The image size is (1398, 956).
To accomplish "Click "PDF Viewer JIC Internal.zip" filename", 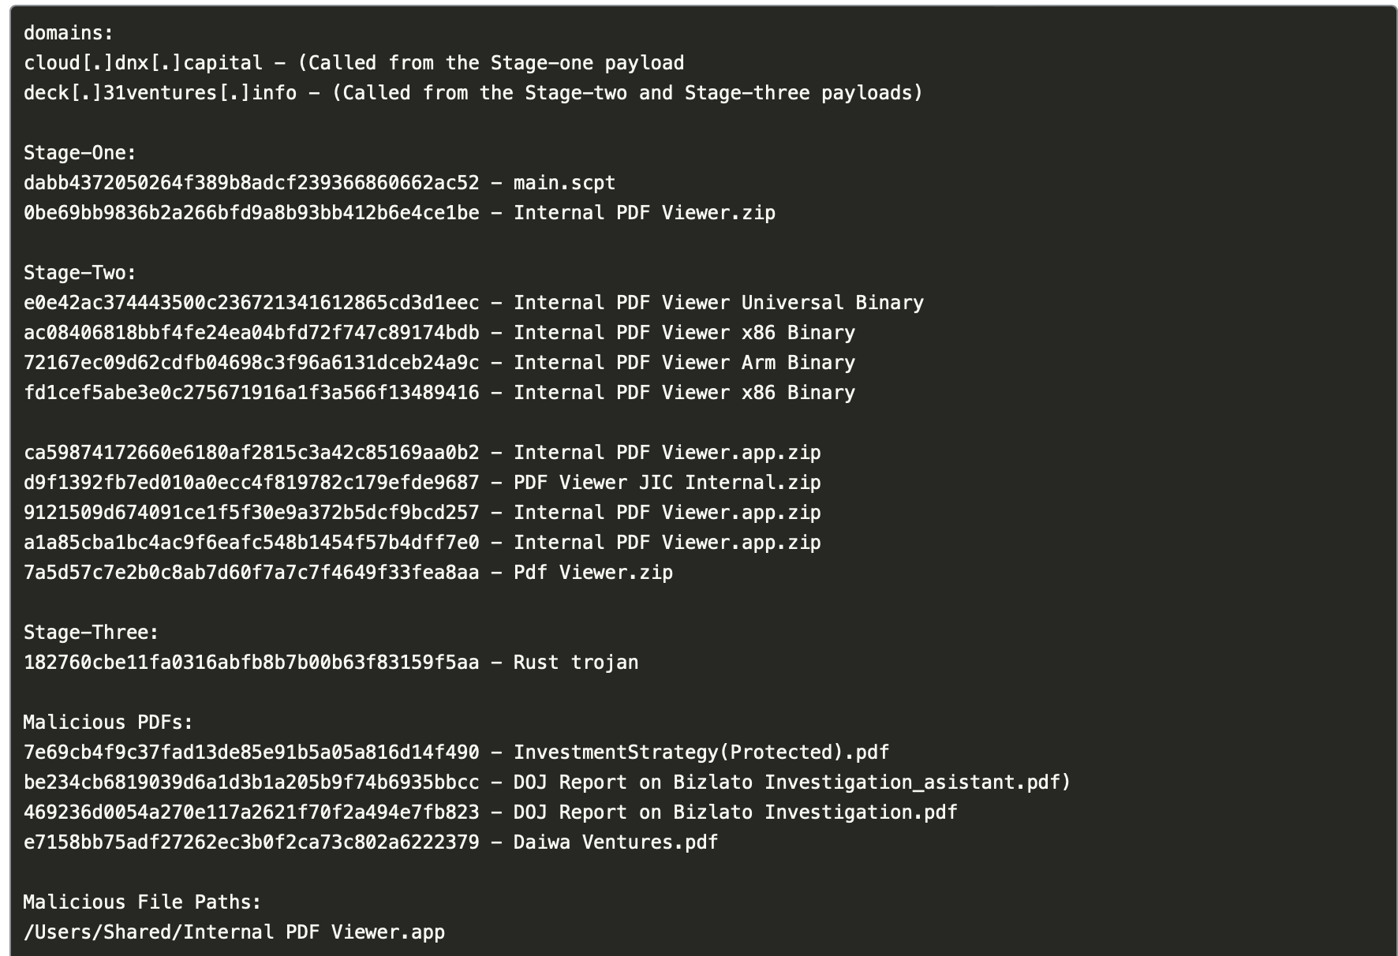I will [x=667, y=483].
